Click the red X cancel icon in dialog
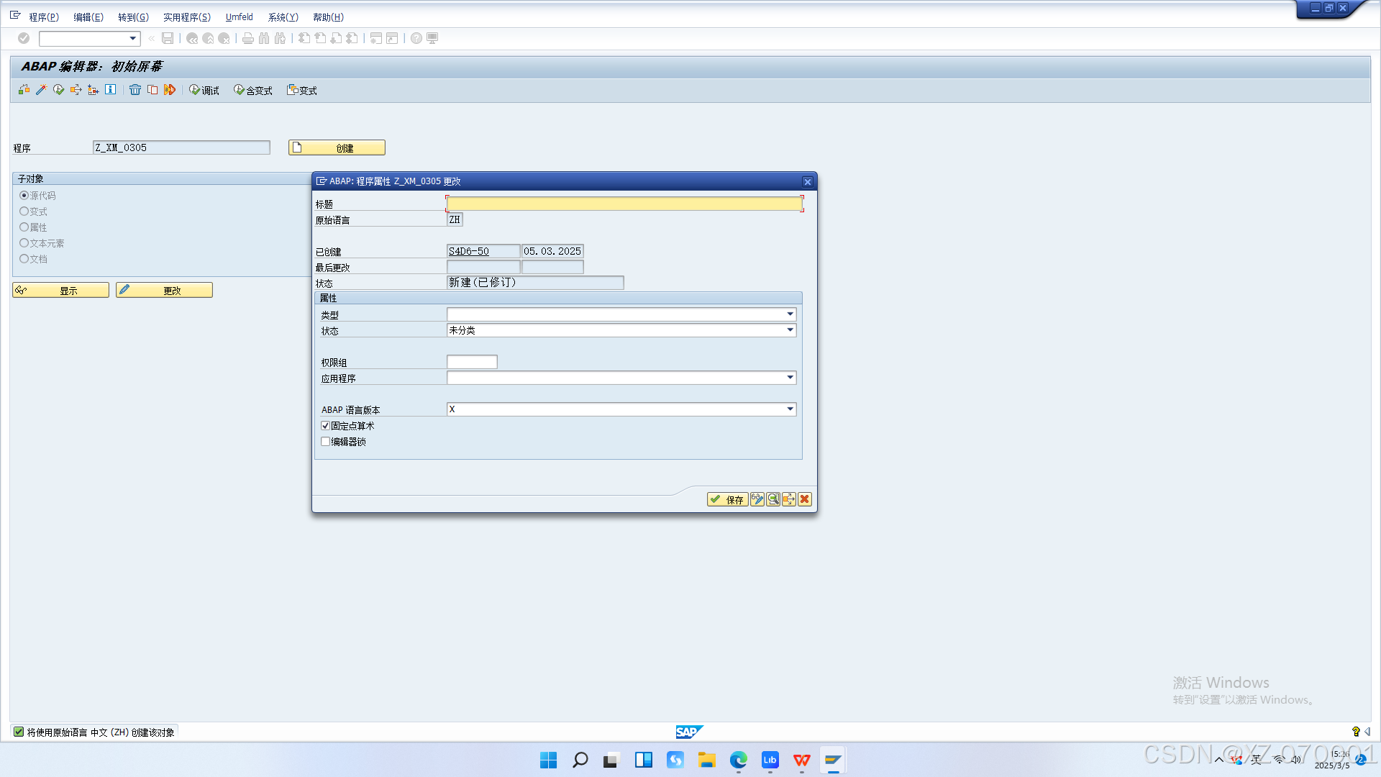 click(805, 499)
